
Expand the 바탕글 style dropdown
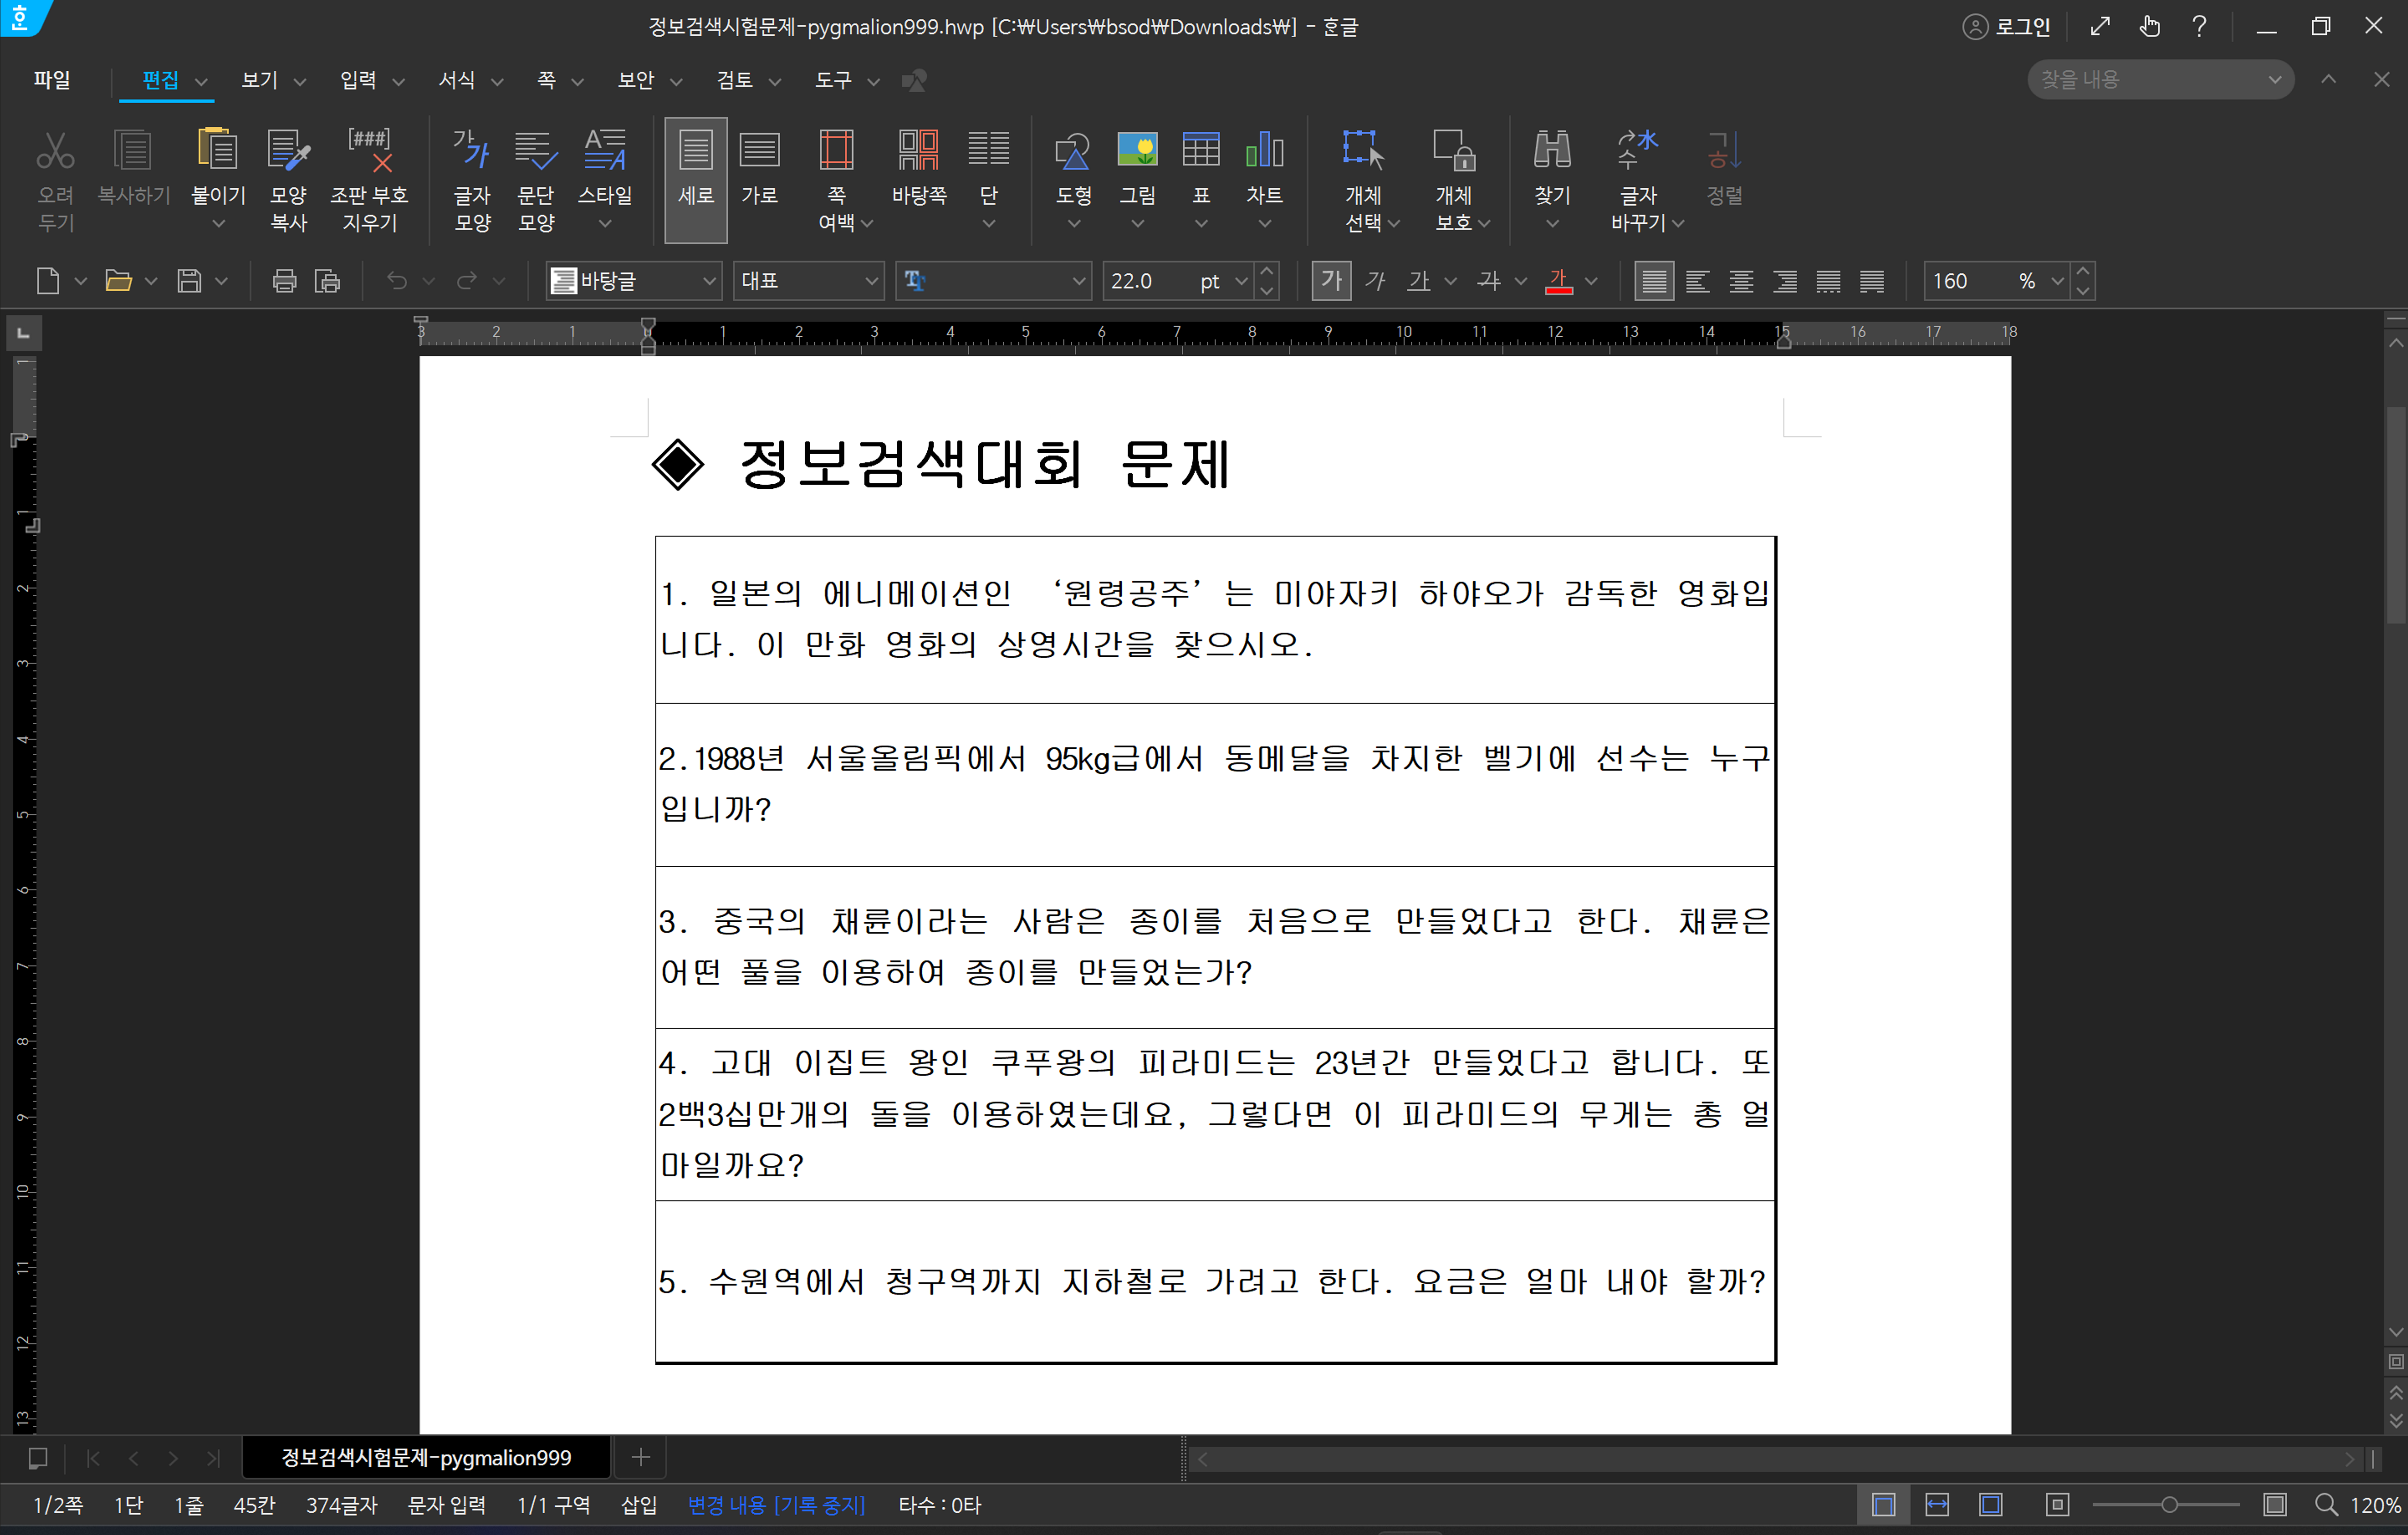click(x=709, y=281)
